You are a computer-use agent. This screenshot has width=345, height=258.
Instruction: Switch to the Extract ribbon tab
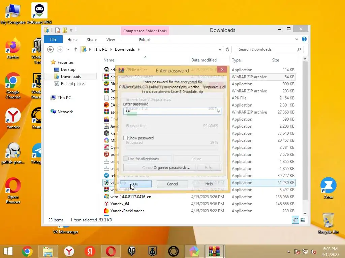click(145, 40)
